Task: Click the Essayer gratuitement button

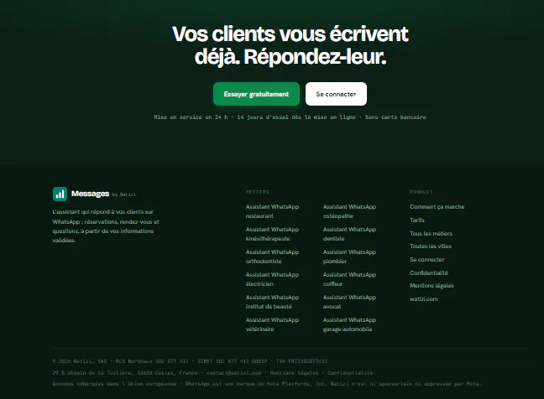Action: [256, 94]
